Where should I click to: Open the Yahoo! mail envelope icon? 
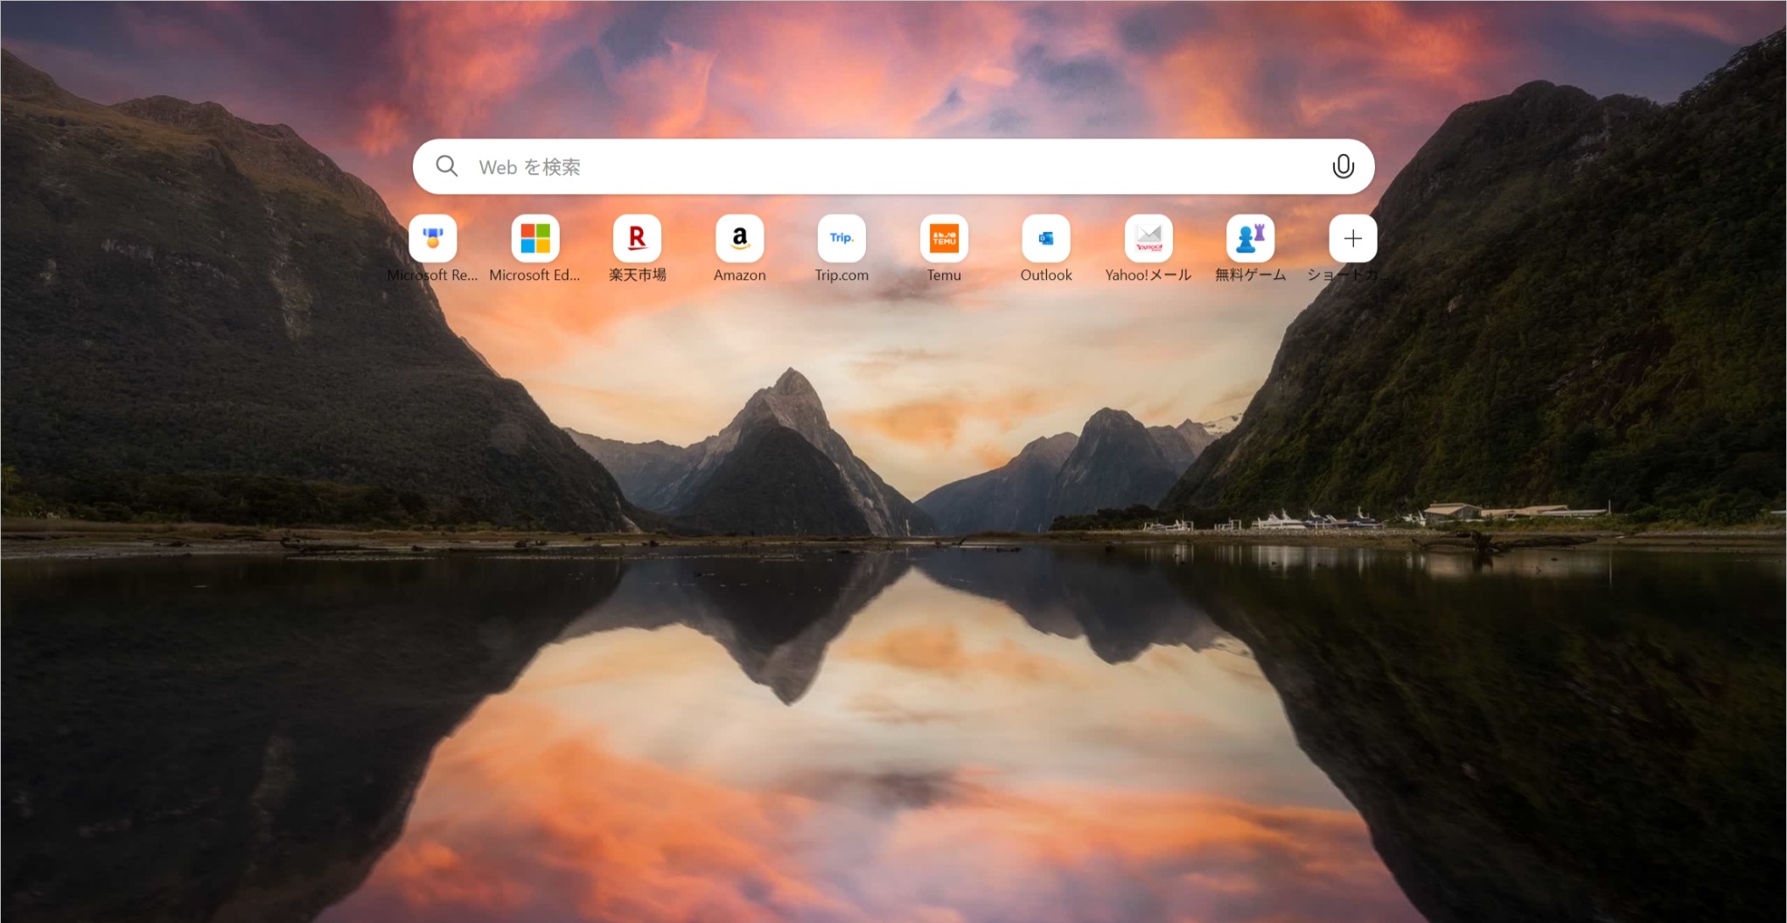click(x=1148, y=238)
